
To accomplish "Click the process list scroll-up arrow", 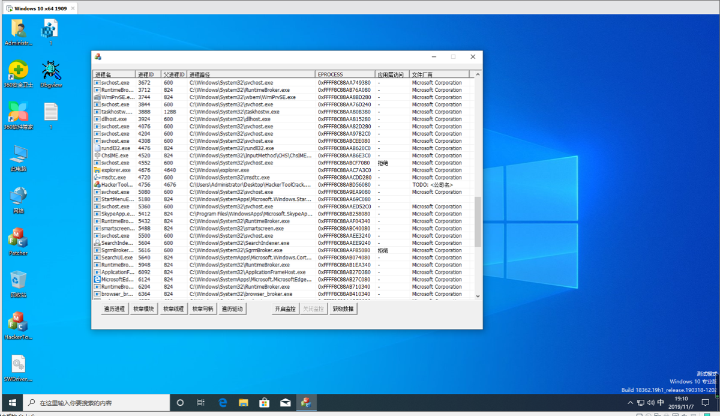I will [x=478, y=74].
